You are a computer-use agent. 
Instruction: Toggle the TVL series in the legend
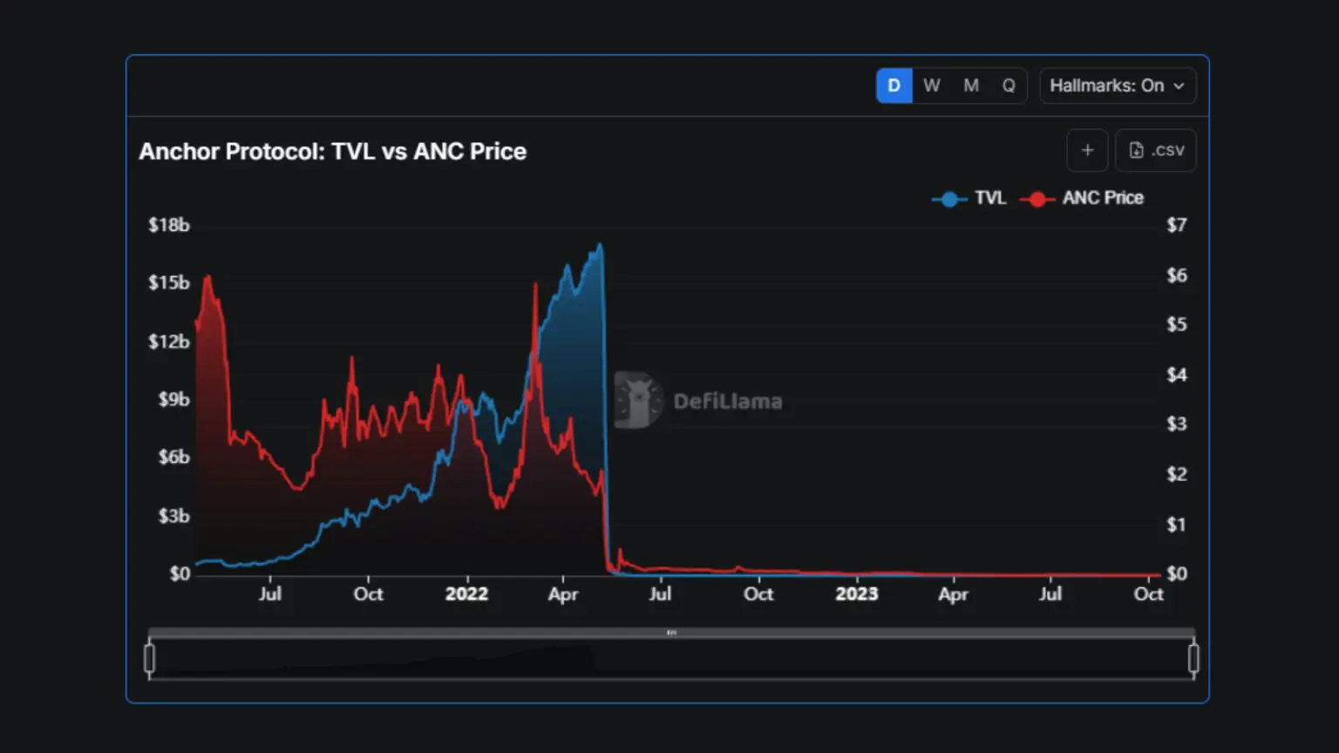coord(969,198)
